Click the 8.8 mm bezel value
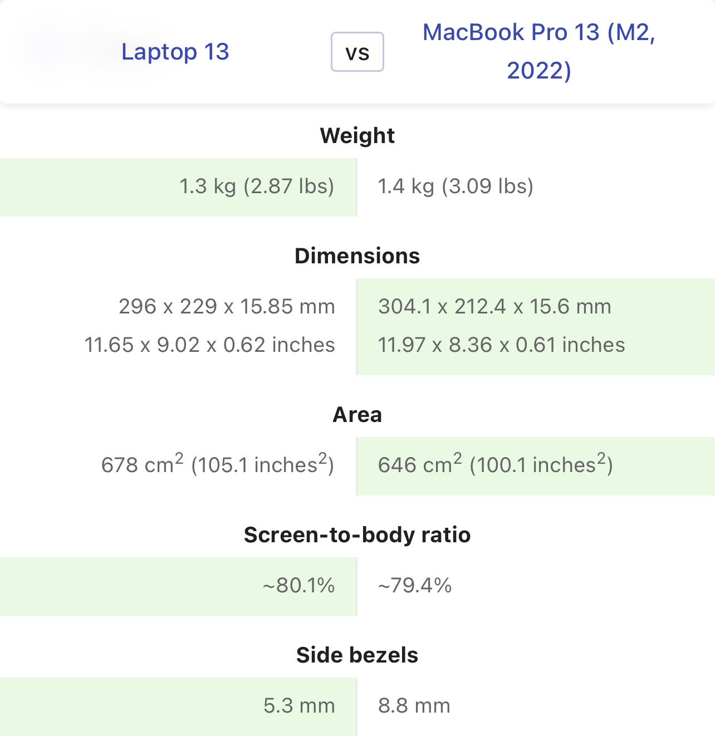This screenshot has width=715, height=736. click(x=414, y=706)
